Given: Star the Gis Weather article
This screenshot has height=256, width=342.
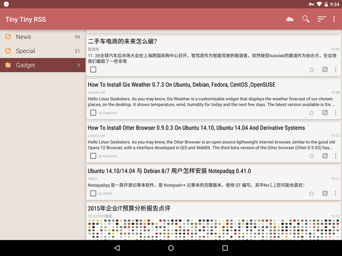Looking at the screenshot, I should (312, 113).
